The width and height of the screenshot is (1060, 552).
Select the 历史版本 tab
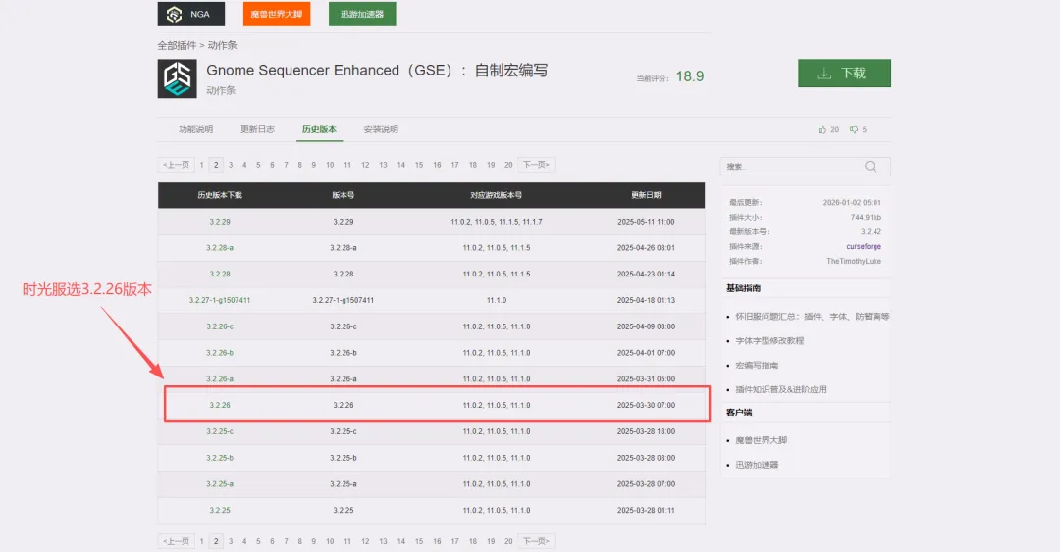coord(319,129)
